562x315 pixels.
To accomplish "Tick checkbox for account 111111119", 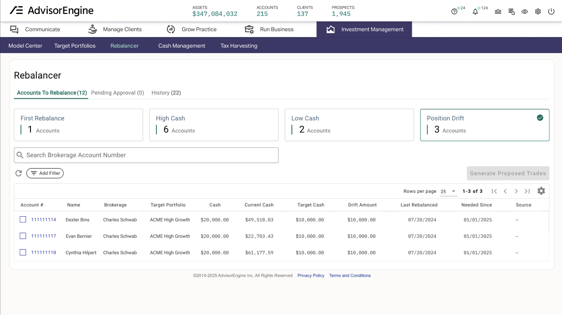I will (23, 252).
